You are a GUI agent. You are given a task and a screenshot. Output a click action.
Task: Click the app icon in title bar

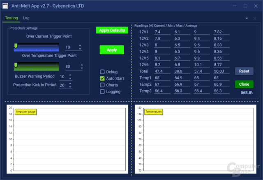[x=6, y=6]
